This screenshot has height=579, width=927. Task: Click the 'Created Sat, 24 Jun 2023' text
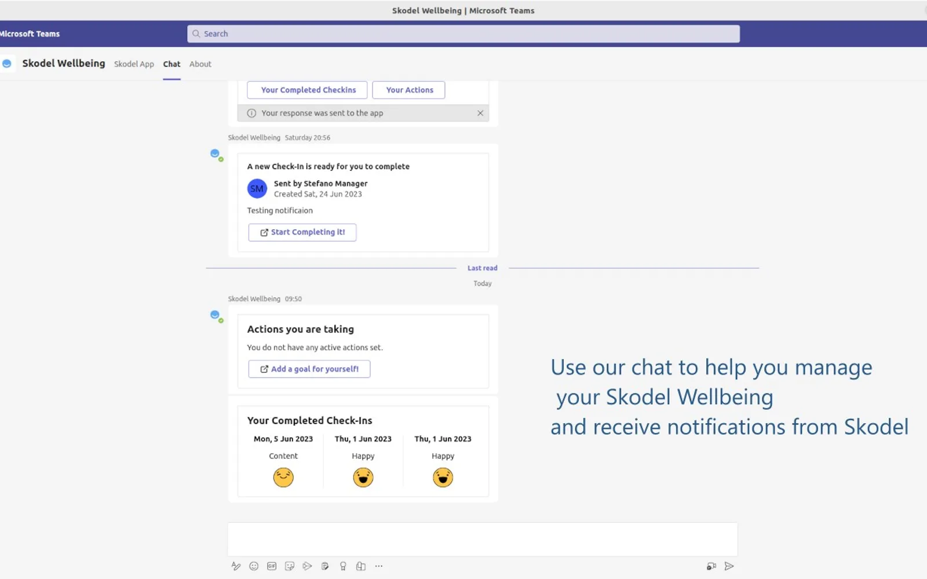[x=318, y=195]
